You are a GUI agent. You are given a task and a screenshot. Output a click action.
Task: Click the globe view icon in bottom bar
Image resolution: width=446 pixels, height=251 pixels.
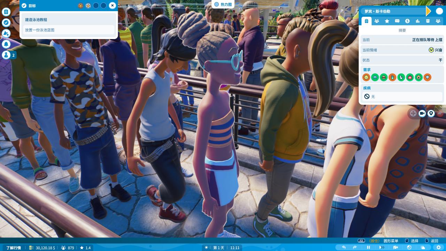click(409, 248)
